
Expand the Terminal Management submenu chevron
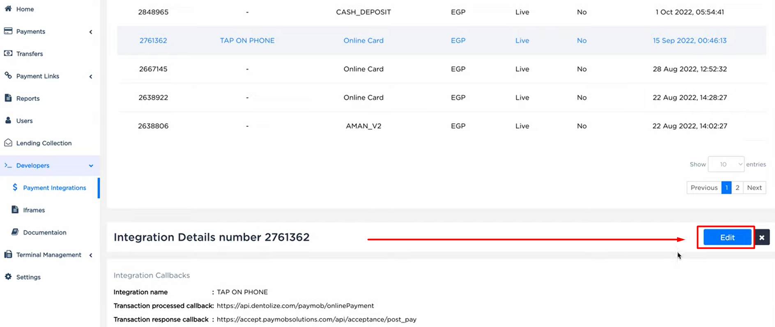tap(91, 255)
